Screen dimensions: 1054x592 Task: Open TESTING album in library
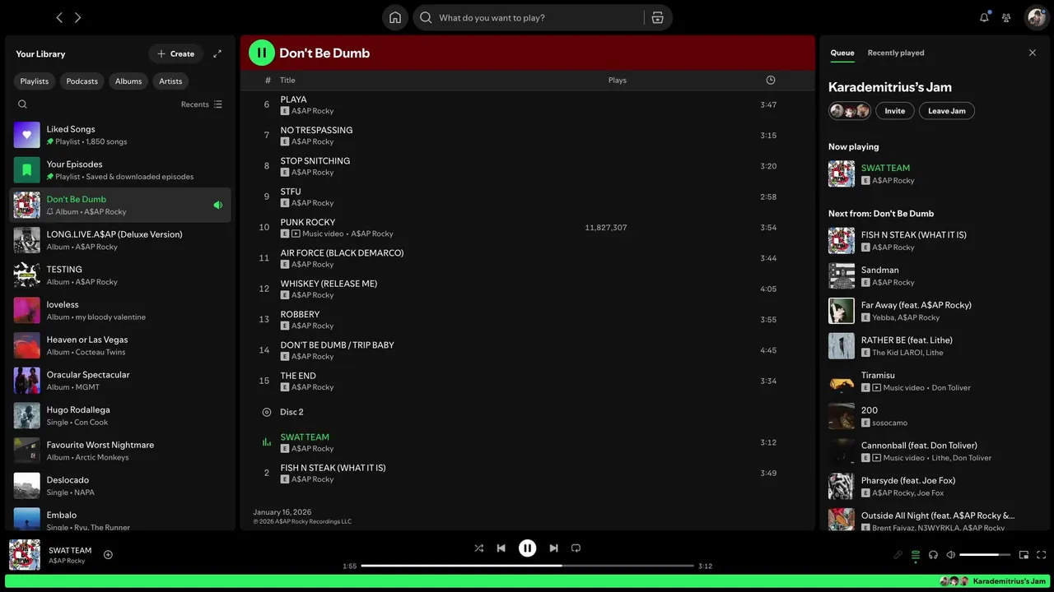[x=120, y=275]
